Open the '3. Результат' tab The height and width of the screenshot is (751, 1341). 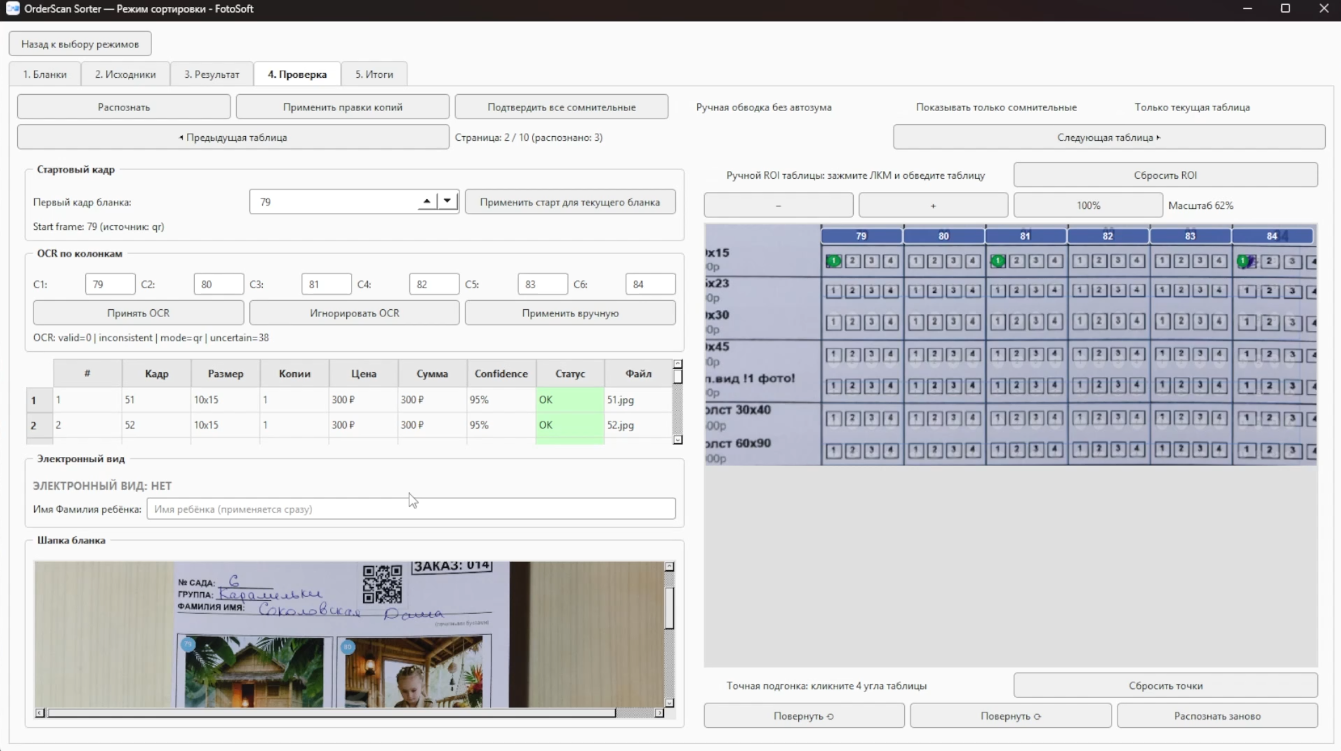212,74
